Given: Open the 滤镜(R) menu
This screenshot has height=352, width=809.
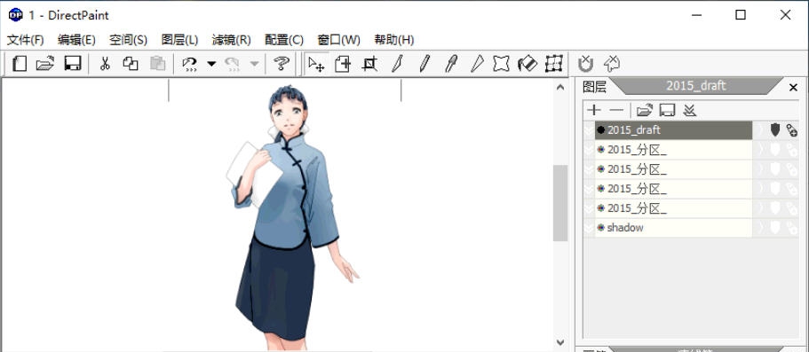Looking at the screenshot, I should pos(231,40).
